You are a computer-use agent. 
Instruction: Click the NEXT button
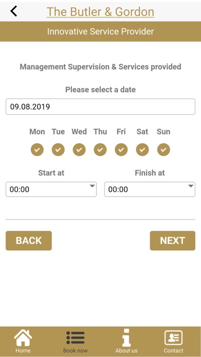(173, 241)
